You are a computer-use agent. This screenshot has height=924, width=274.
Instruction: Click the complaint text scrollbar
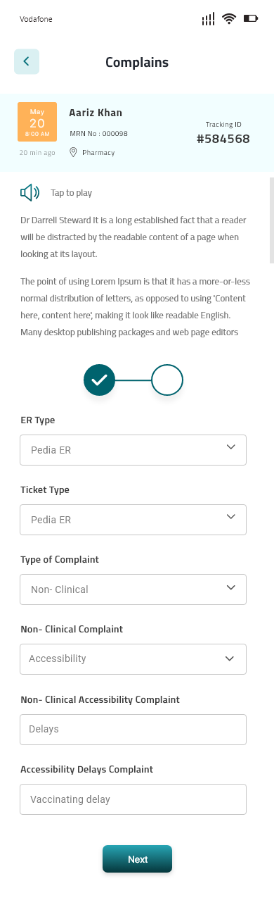click(272, 220)
